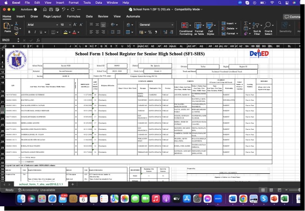Image resolution: width=305 pixels, height=211 pixels.
Task: Click the Redo arrow icon
Action: pyautogui.click(x=73, y=9)
